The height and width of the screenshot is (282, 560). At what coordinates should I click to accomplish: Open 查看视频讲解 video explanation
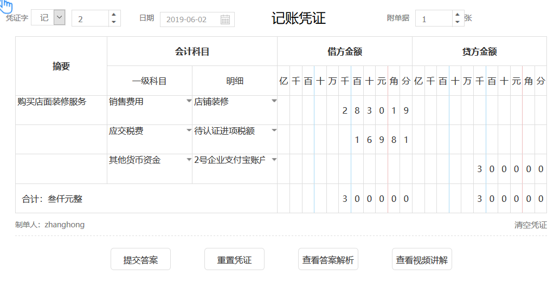pos(422,260)
